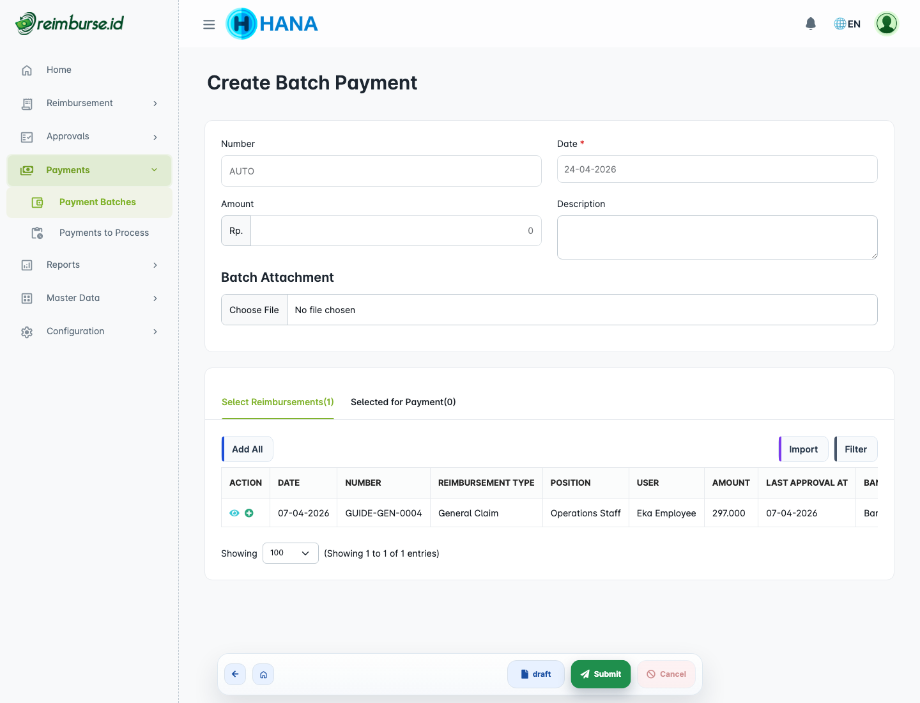This screenshot has height=703, width=920.
Task: Click the green plus icon to add the reimbursement
Action: (x=249, y=513)
